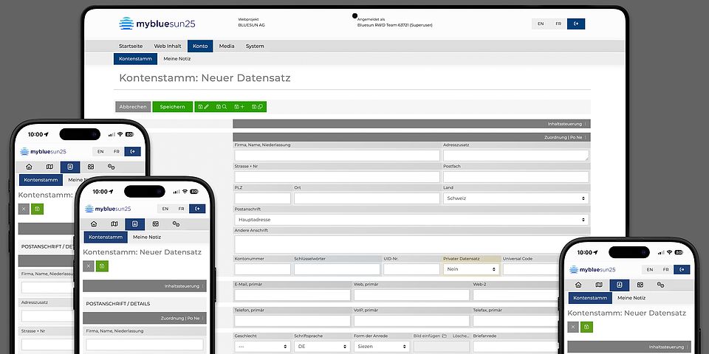This screenshot has width=709, height=354.
Task: Tap system gears icon on the right phone
Action: (x=660, y=285)
